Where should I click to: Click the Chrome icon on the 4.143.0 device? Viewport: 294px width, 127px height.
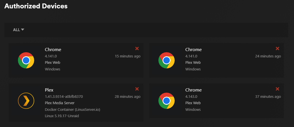(167, 101)
